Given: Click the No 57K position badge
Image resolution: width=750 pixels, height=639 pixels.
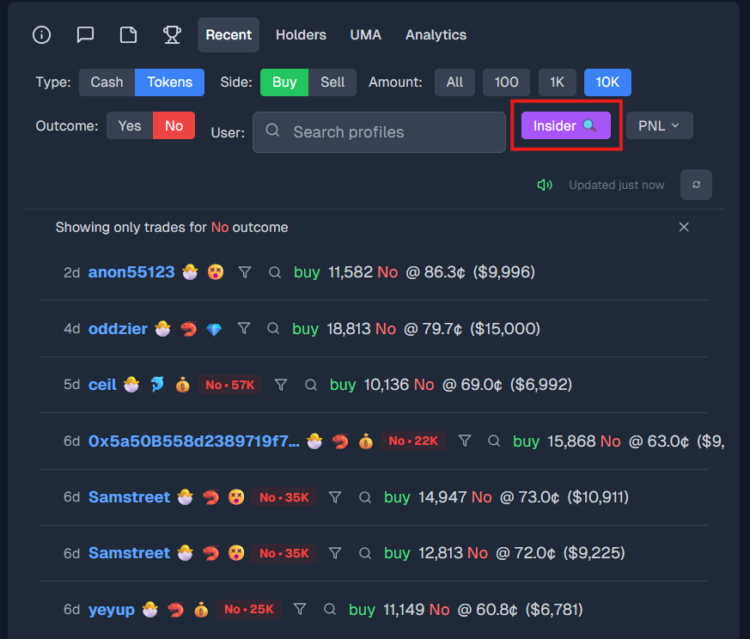Looking at the screenshot, I should click(229, 385).
